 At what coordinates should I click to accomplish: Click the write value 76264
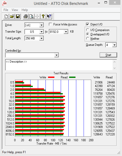click(x=99, y=90)
